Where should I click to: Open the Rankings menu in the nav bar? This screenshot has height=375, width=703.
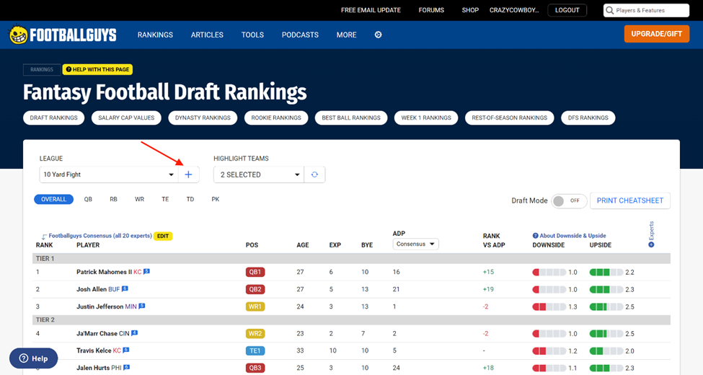pyautogui.click(x=155, y=35)
